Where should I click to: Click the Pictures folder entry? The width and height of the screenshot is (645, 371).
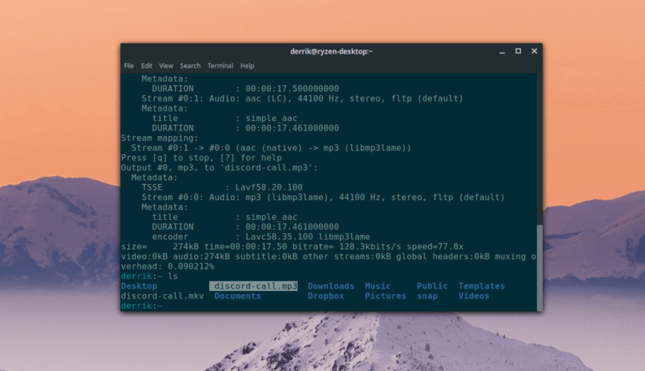[385, 295]
